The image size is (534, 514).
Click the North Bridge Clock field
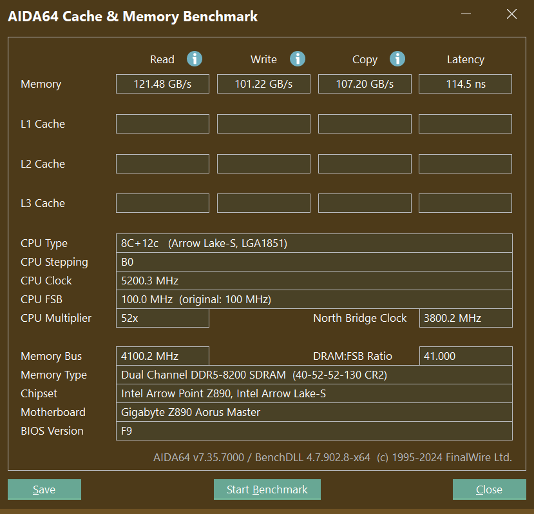[x=465, y=318]
